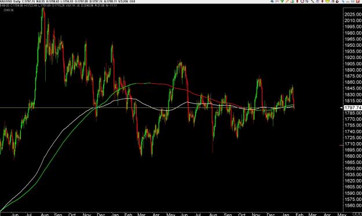Click the 1950.00 price axis label
The height and width of the screenshot is (216, 362).
tap(353, 45)
